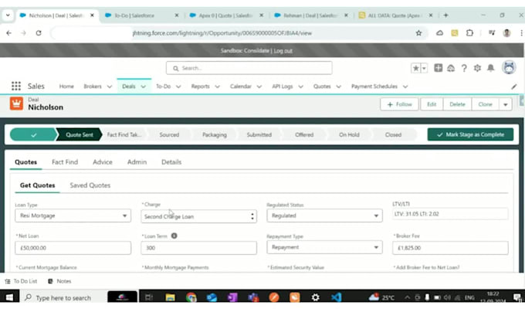The height and width of the screenshot is (312, 525).
Task: Go back in browser history
Action: tap(9, 32)
